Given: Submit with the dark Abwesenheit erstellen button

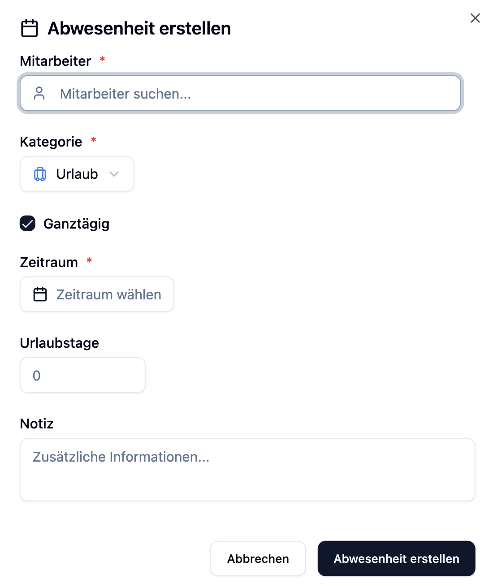Looking at the screenshot, I should click(396, 558).
